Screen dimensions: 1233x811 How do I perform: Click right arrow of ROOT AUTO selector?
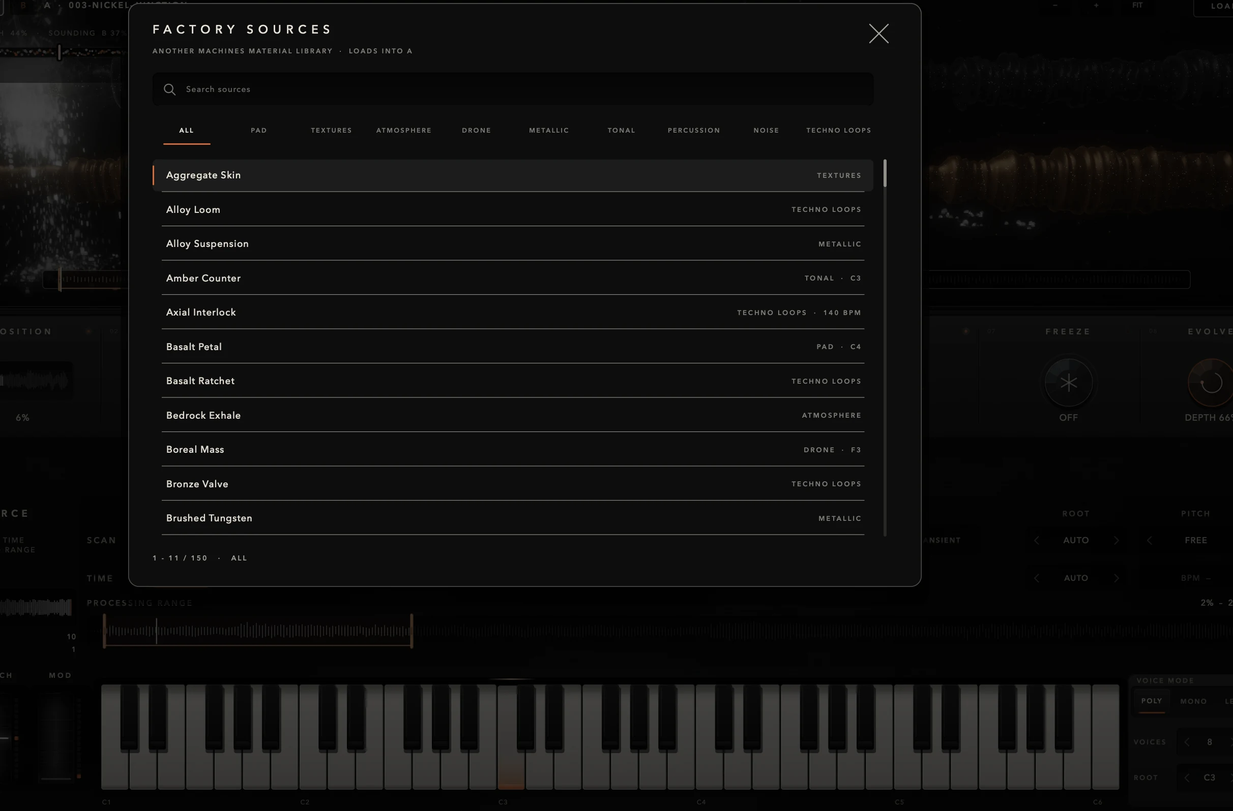point(1117,540)
